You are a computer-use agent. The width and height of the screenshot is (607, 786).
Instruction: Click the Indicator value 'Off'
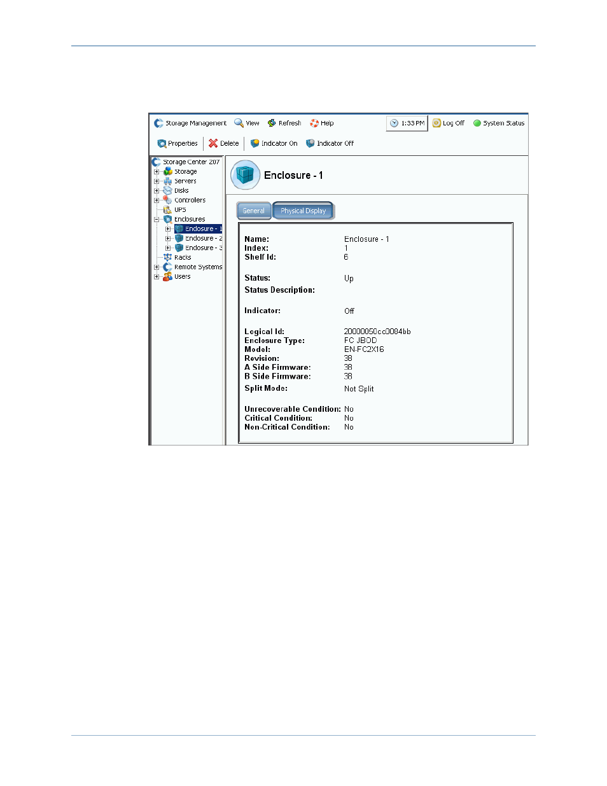point(349,311)
